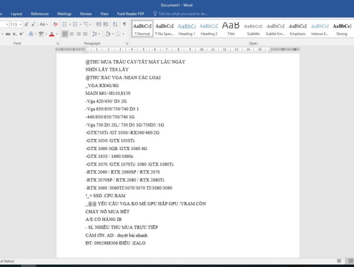This screenshot has width=354, height=267.
Task: Toggle Show/Hide paragraph marks
Action: click(124, 25)
